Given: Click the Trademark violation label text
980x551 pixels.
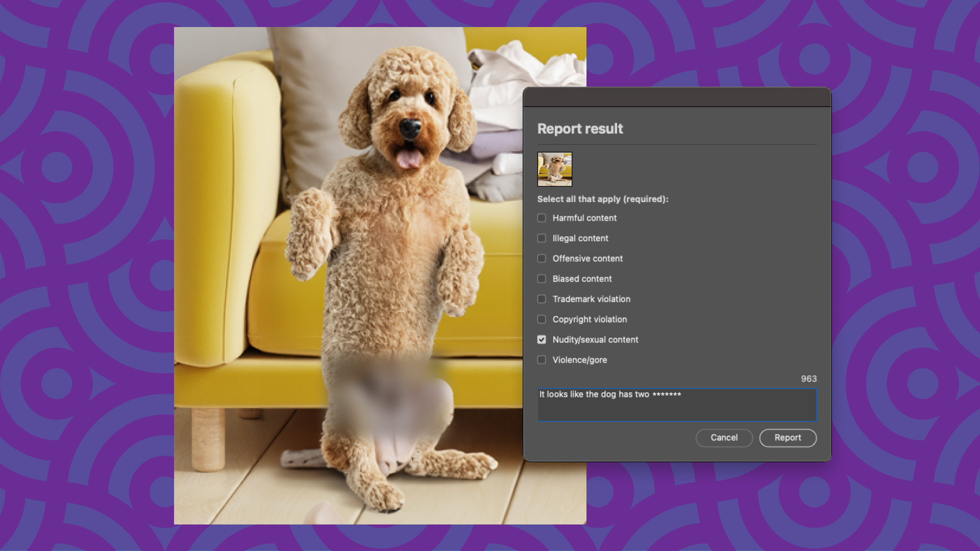Looking at the screenshot, I should click(591, 299).
